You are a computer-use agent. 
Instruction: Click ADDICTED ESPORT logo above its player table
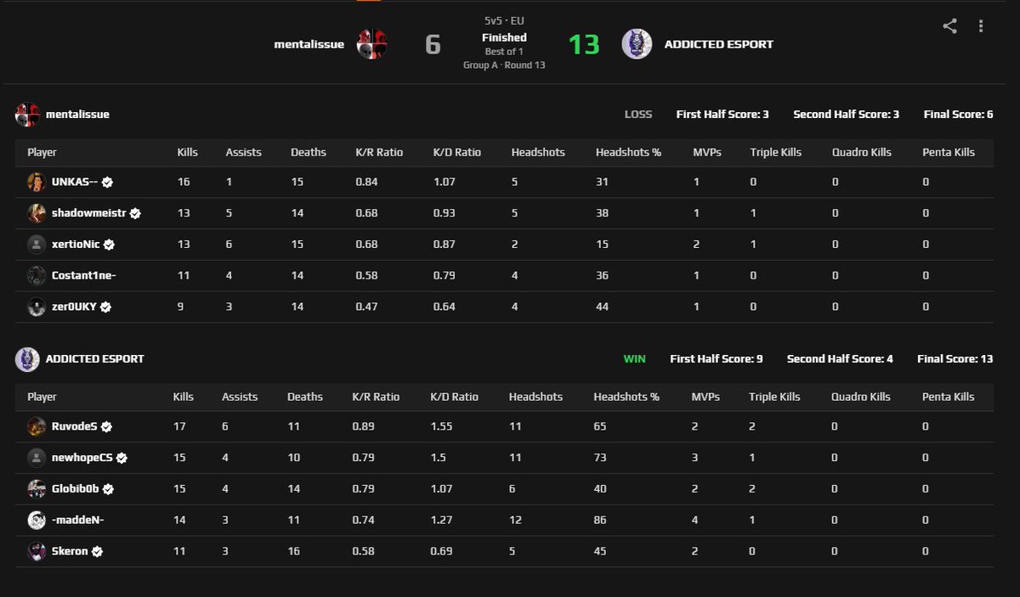coord(28,359)
